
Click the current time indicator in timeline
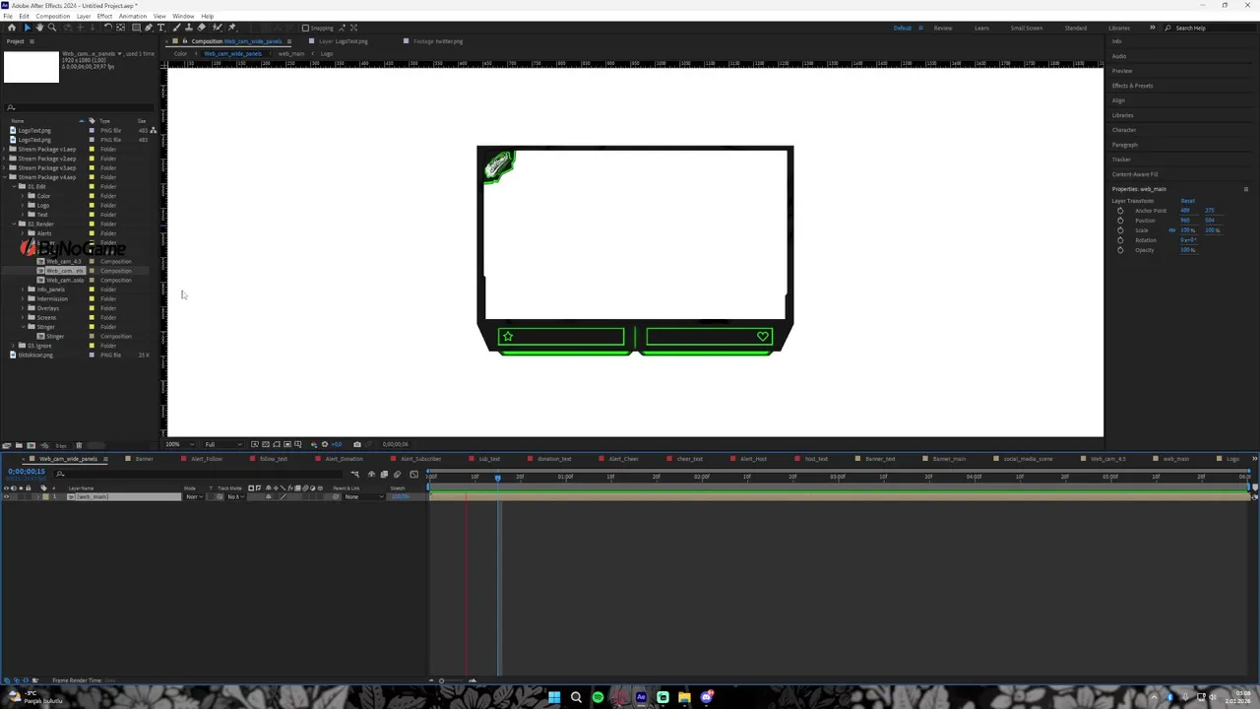click(x=497, y=478)
